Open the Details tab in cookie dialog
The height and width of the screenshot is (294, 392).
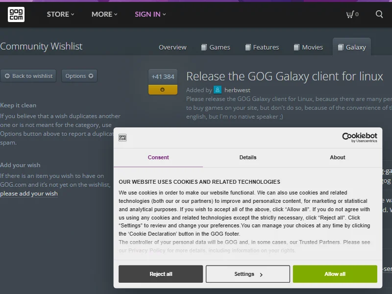coord(248,157)
